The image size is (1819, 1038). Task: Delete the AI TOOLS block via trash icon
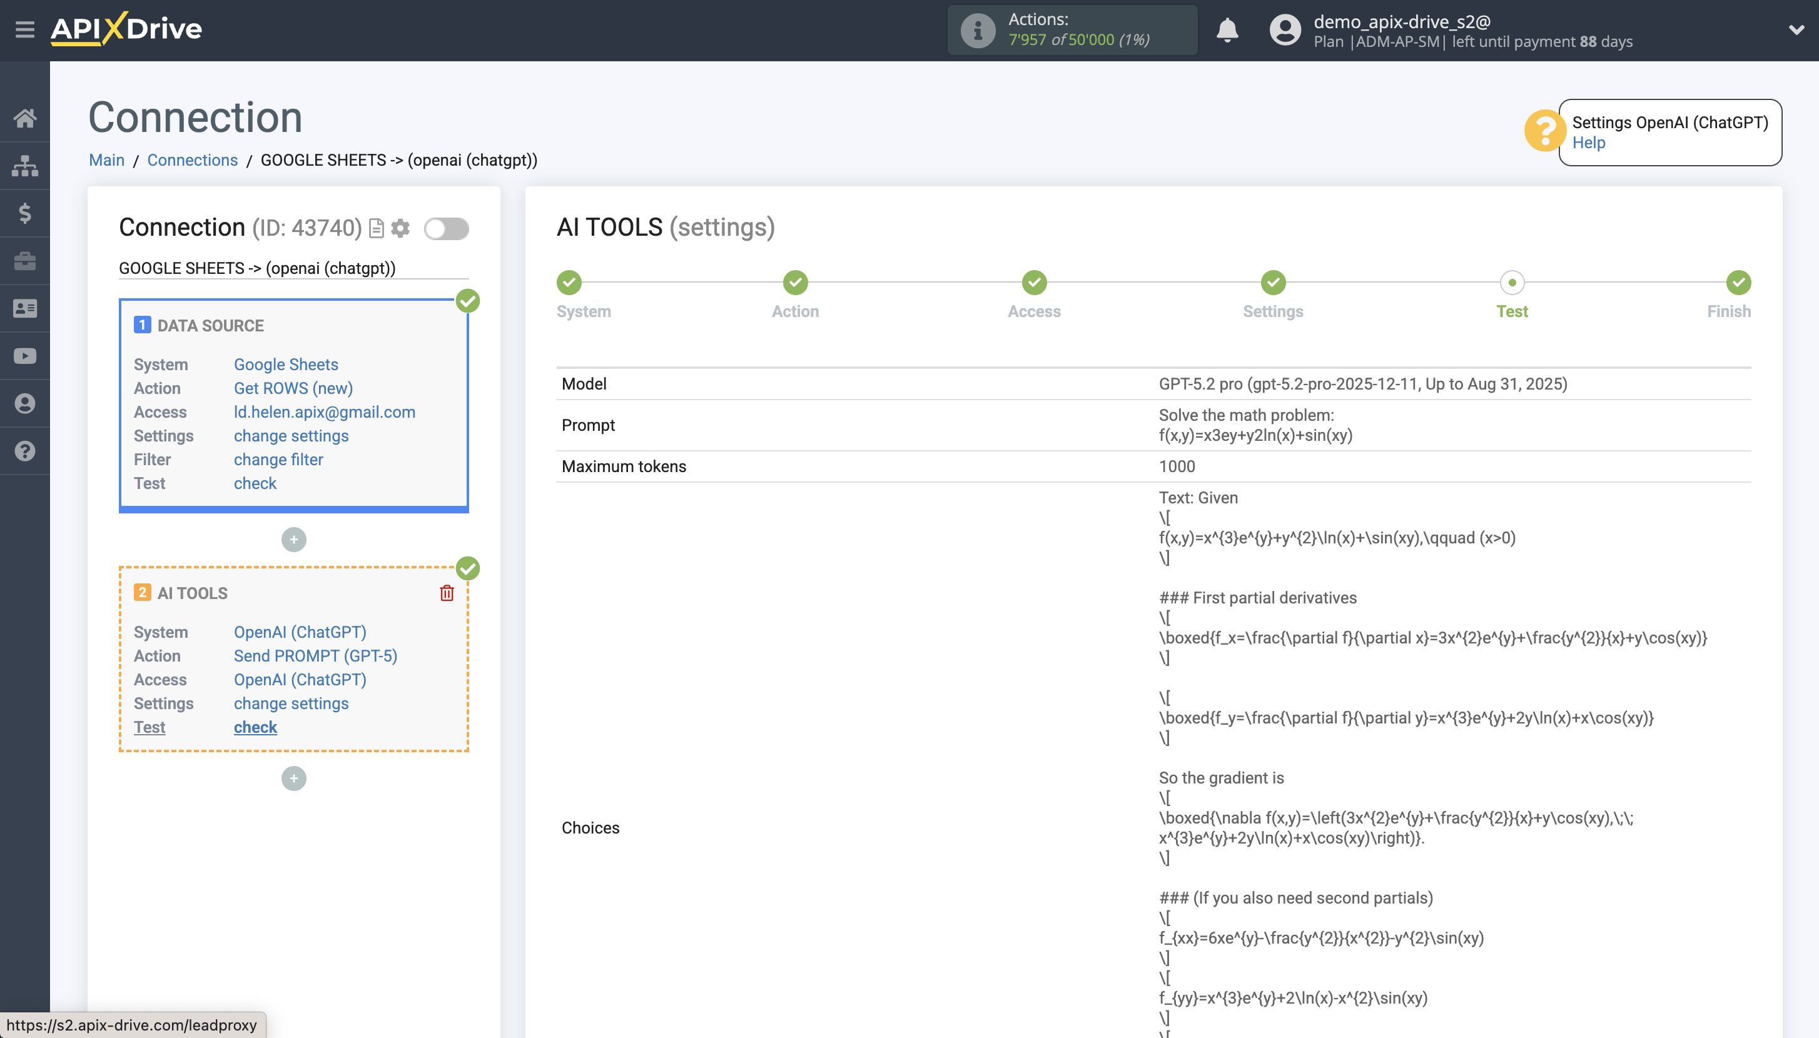[447, 592]
